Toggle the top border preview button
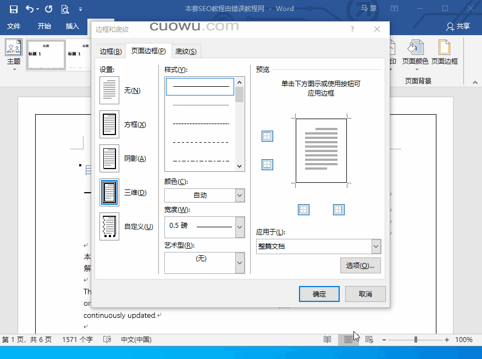 (x=267, y=136)
